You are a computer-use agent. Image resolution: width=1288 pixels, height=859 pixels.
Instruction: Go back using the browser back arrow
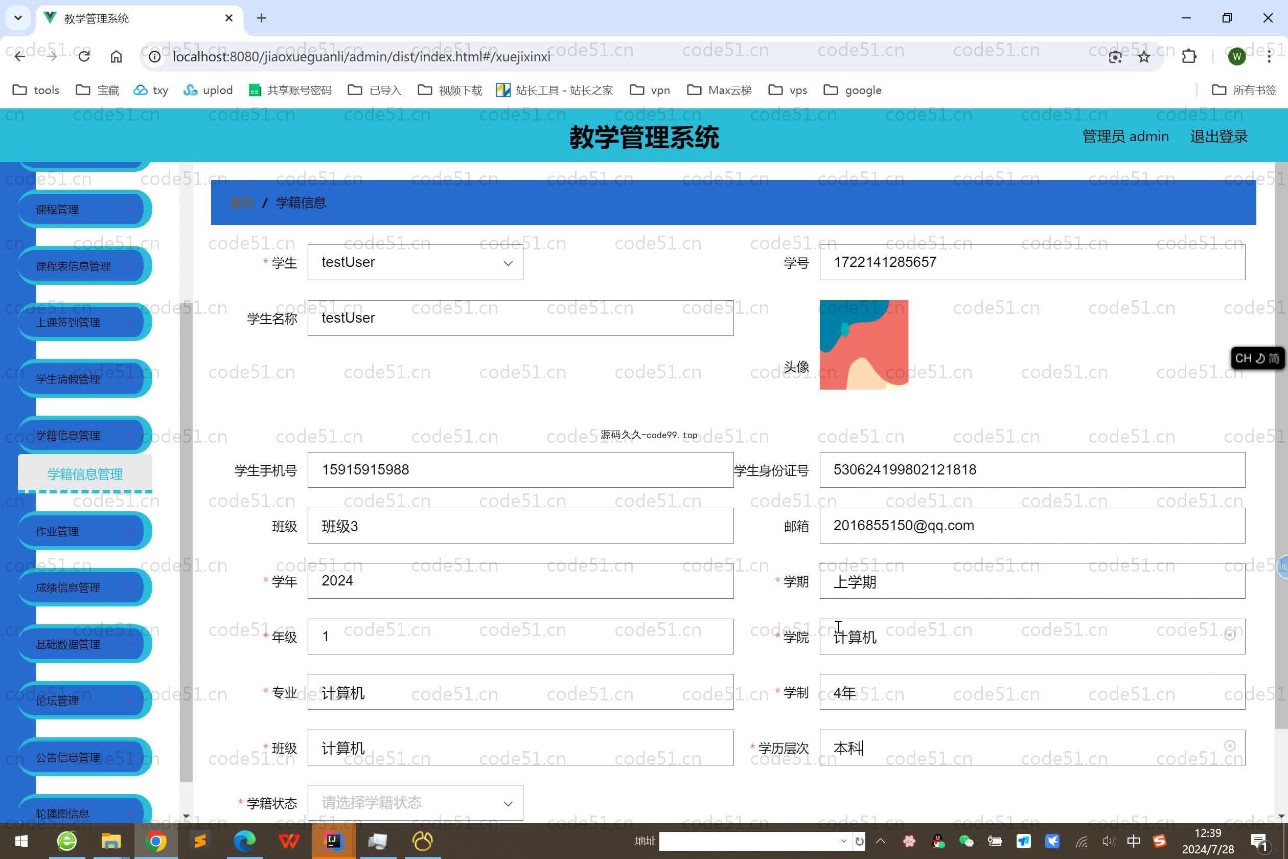[x=20, y=56]
